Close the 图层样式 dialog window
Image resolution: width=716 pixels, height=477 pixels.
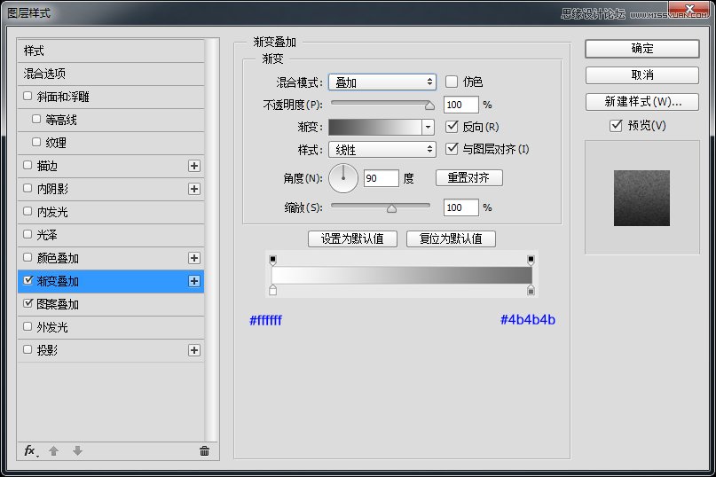(689, 9)
